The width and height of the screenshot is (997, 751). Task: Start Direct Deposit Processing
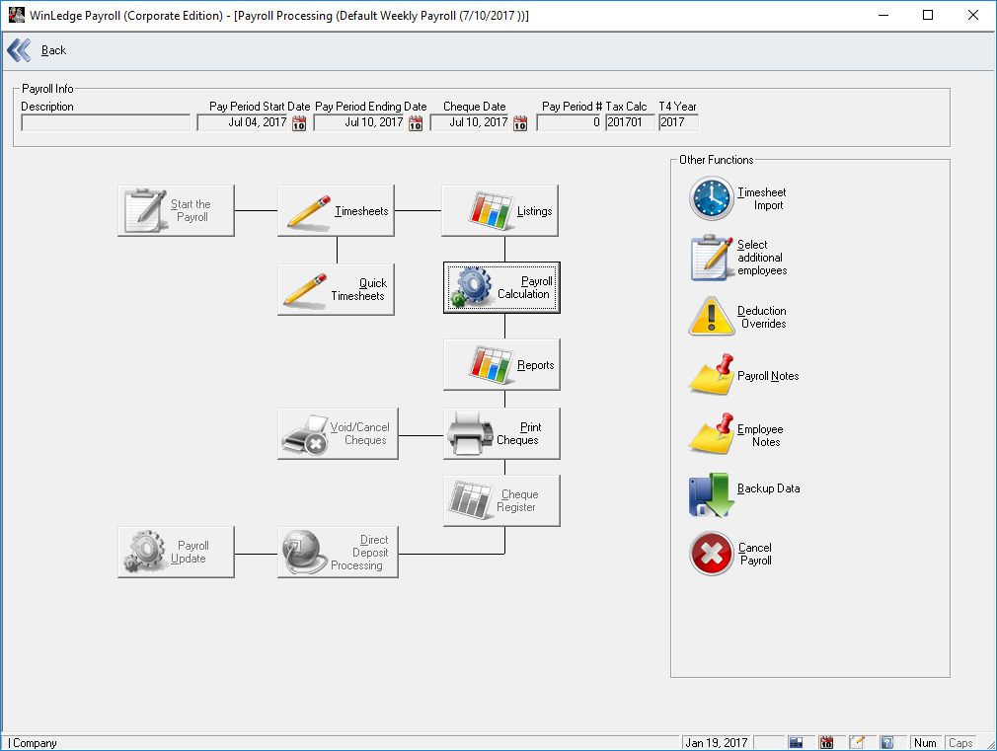(337, 552)
